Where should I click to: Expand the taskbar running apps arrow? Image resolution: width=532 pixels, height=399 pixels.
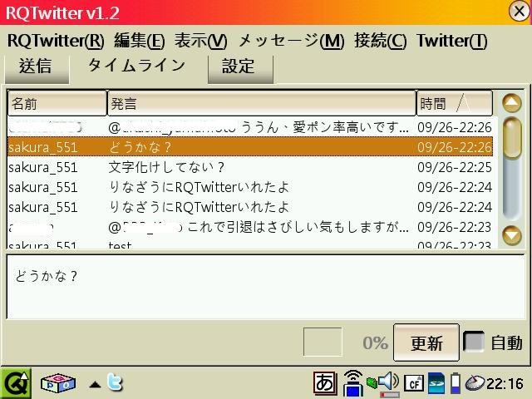click(x=96, y=384)
